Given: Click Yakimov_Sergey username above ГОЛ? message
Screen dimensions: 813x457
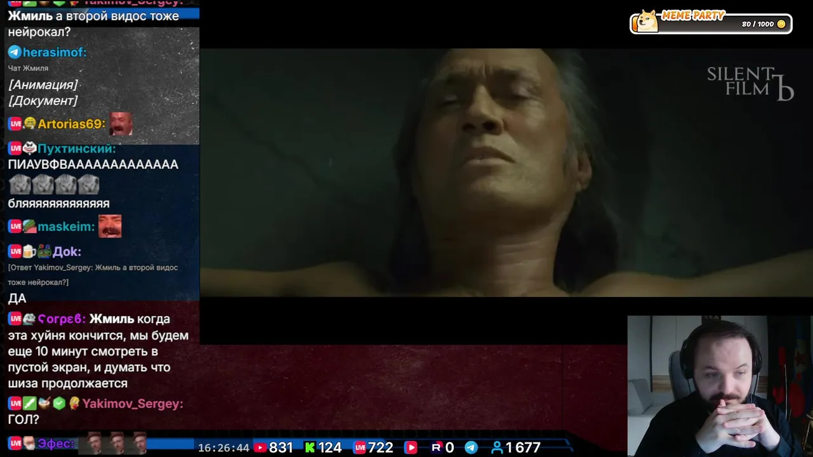Looking at the screenshot, I should pyautogui.click(x=133, y=403).
